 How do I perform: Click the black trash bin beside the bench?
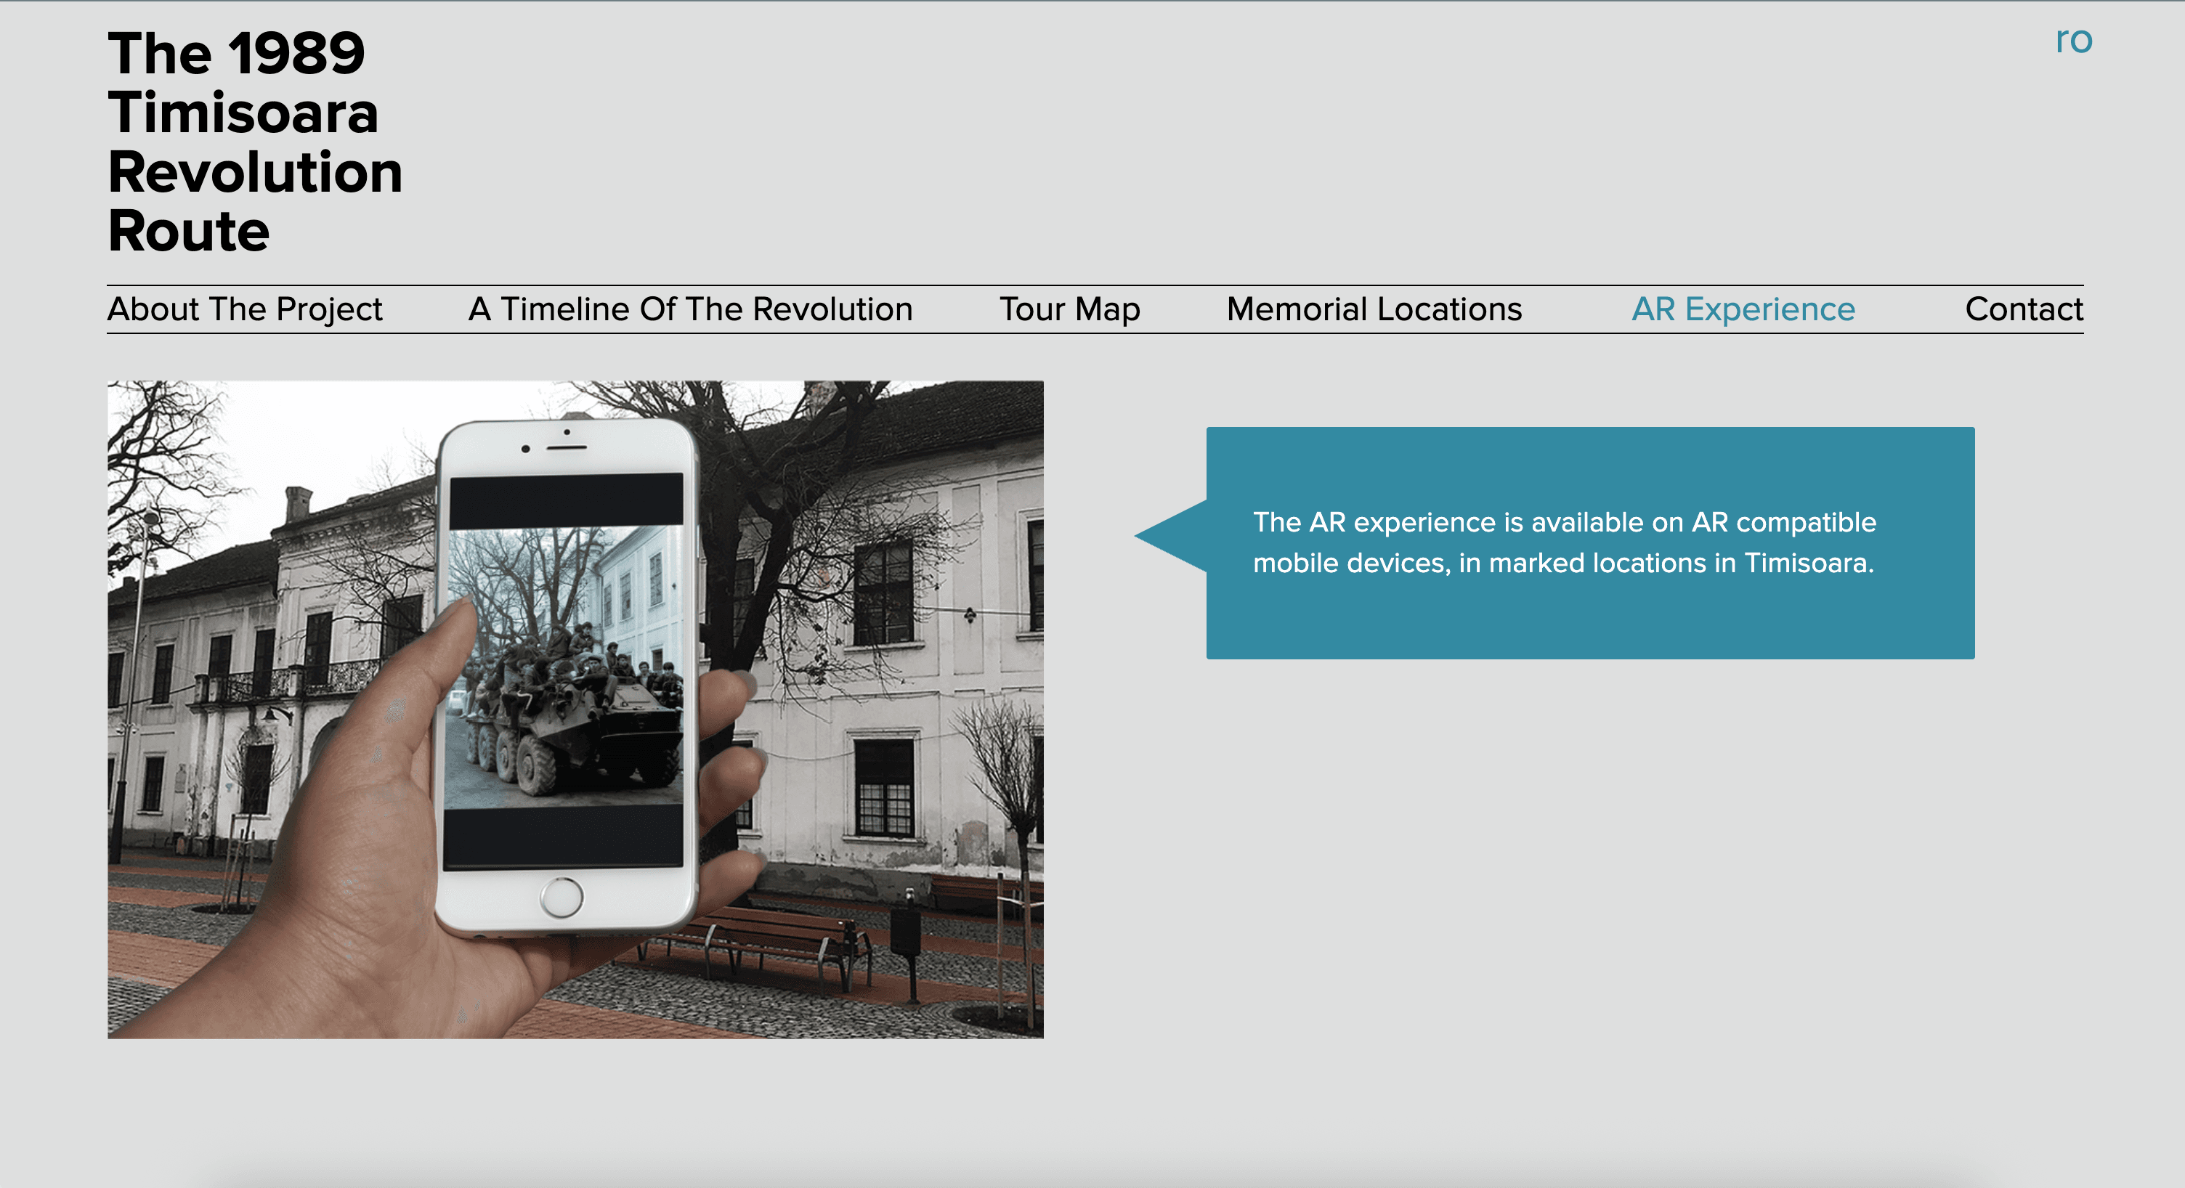click(x=905, y=933)
